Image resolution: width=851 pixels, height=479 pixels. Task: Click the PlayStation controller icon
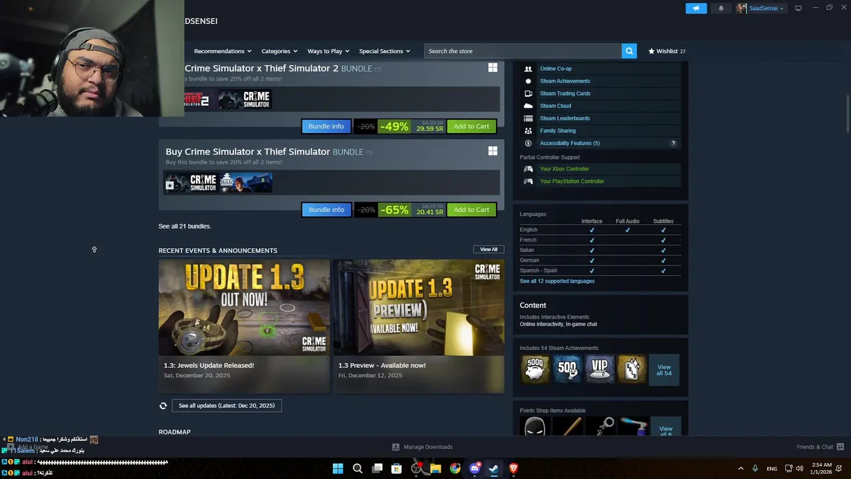click(x=528, y=181)
